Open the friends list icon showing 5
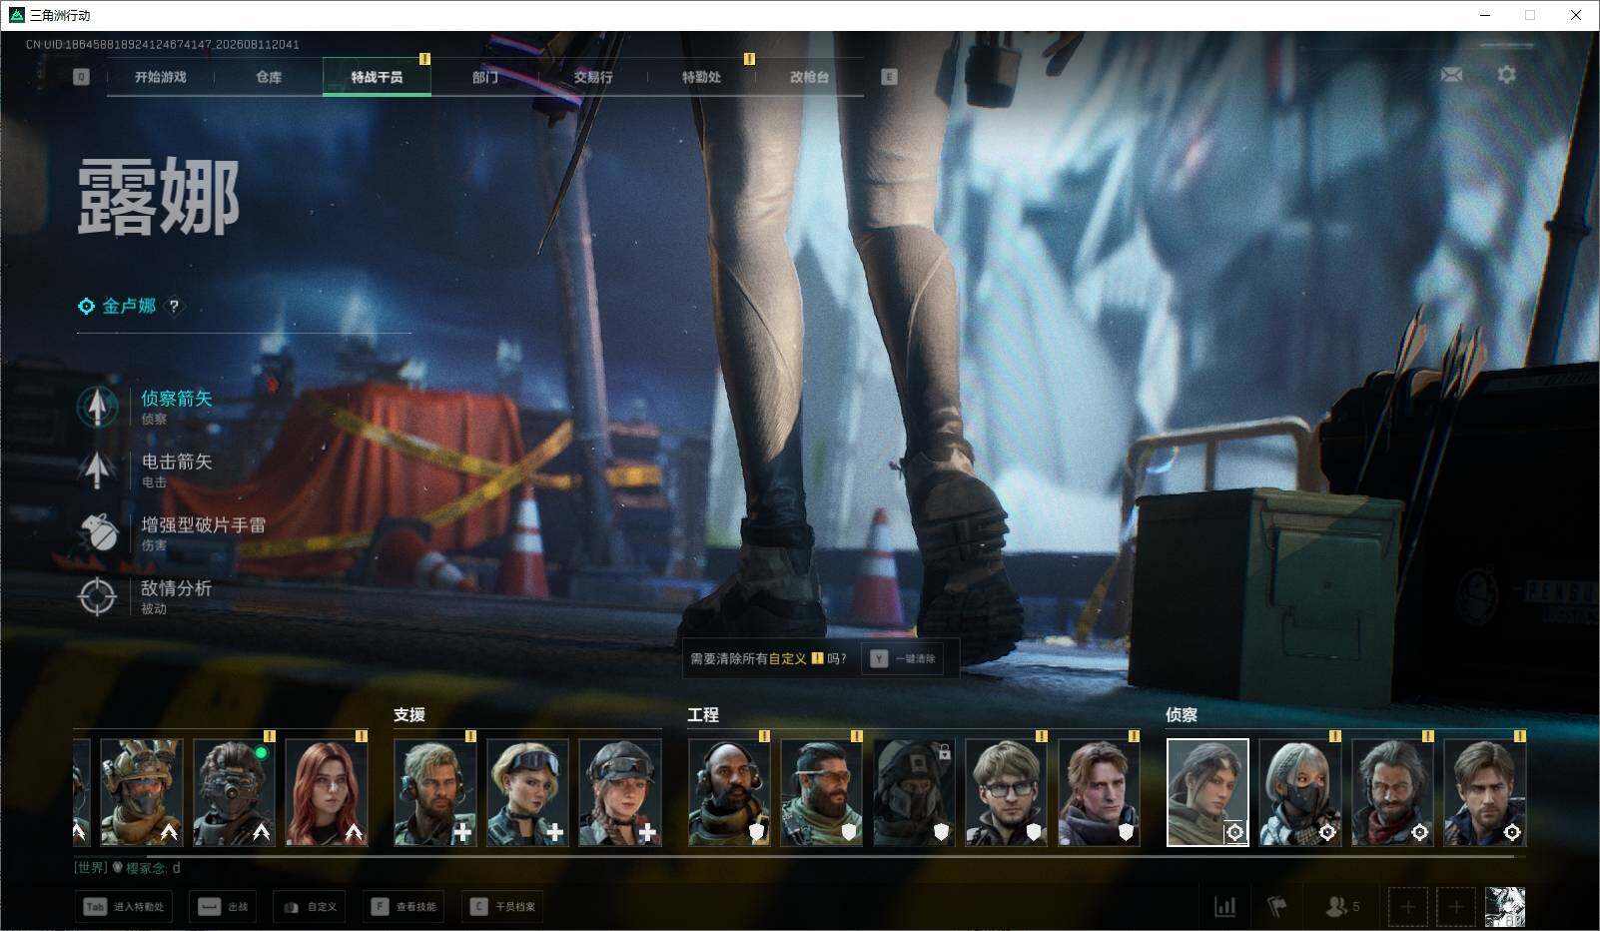1600x931 pixels. [1341, 906]
